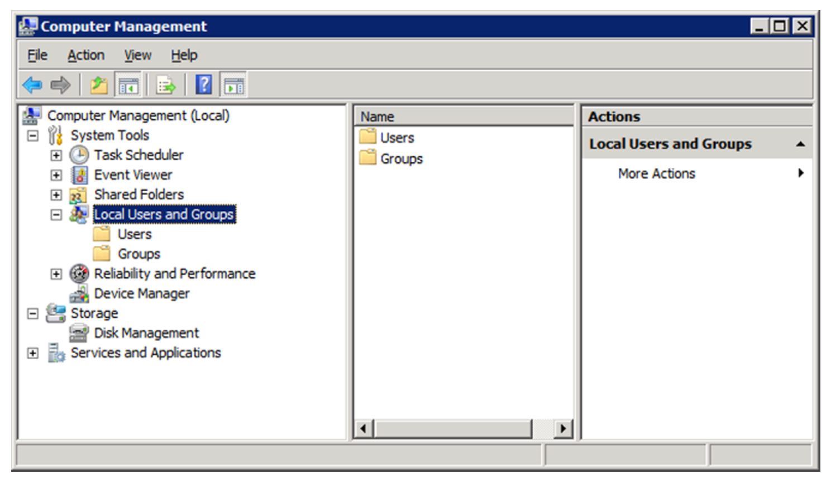The image size is (831, 479).
Task: Expand the Services and Applications node
Action: (x=33, y=353)
